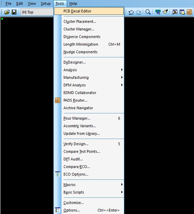194x214 pixels.
Task: Click the Save floppy disk icon
Action: 14,12
